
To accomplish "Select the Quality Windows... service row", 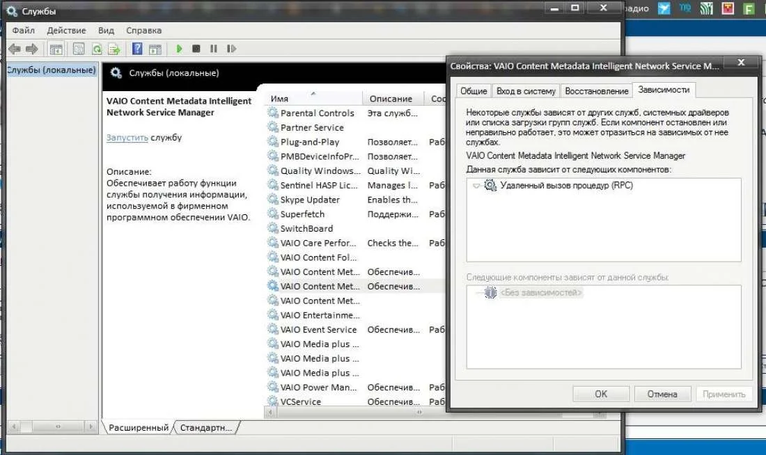I will coord(356,171).
